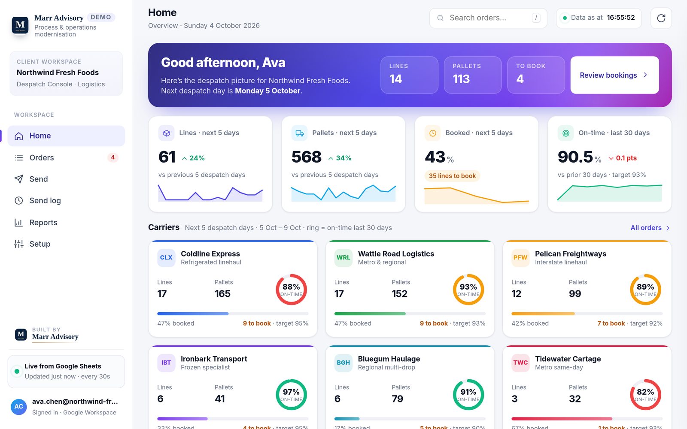Viewport: 687px width, 429px height.
Task: Open the Home menu item
Action: pos(66,136)
